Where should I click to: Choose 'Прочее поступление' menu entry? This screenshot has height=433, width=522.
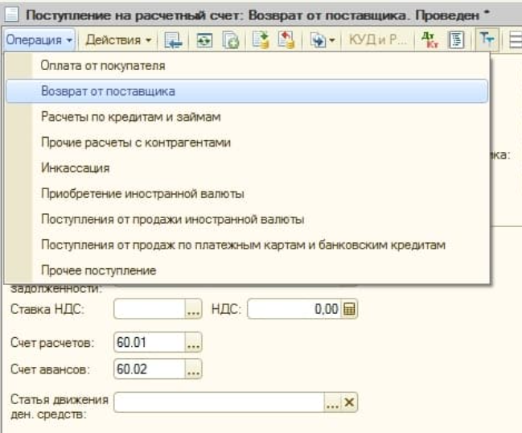98,270
